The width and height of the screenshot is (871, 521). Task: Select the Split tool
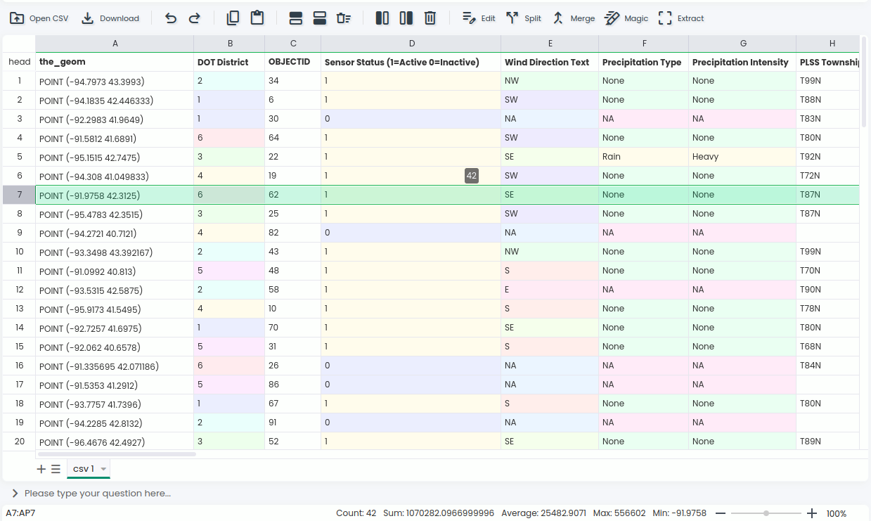(x=523, y=18)
